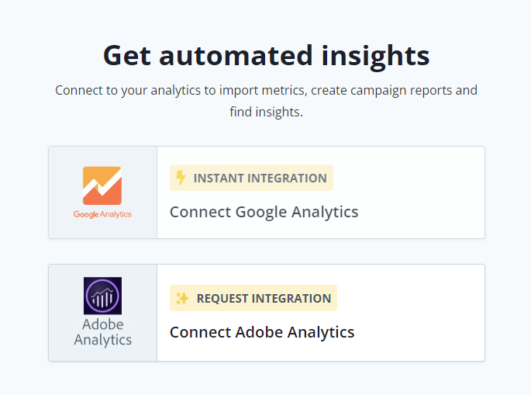
Task: Click the "find insights." text line
Action: 266,112
